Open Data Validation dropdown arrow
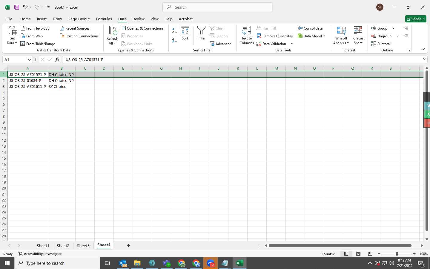Image resolution: width=430 pixels, height=269 pixels. pos(292,44)
